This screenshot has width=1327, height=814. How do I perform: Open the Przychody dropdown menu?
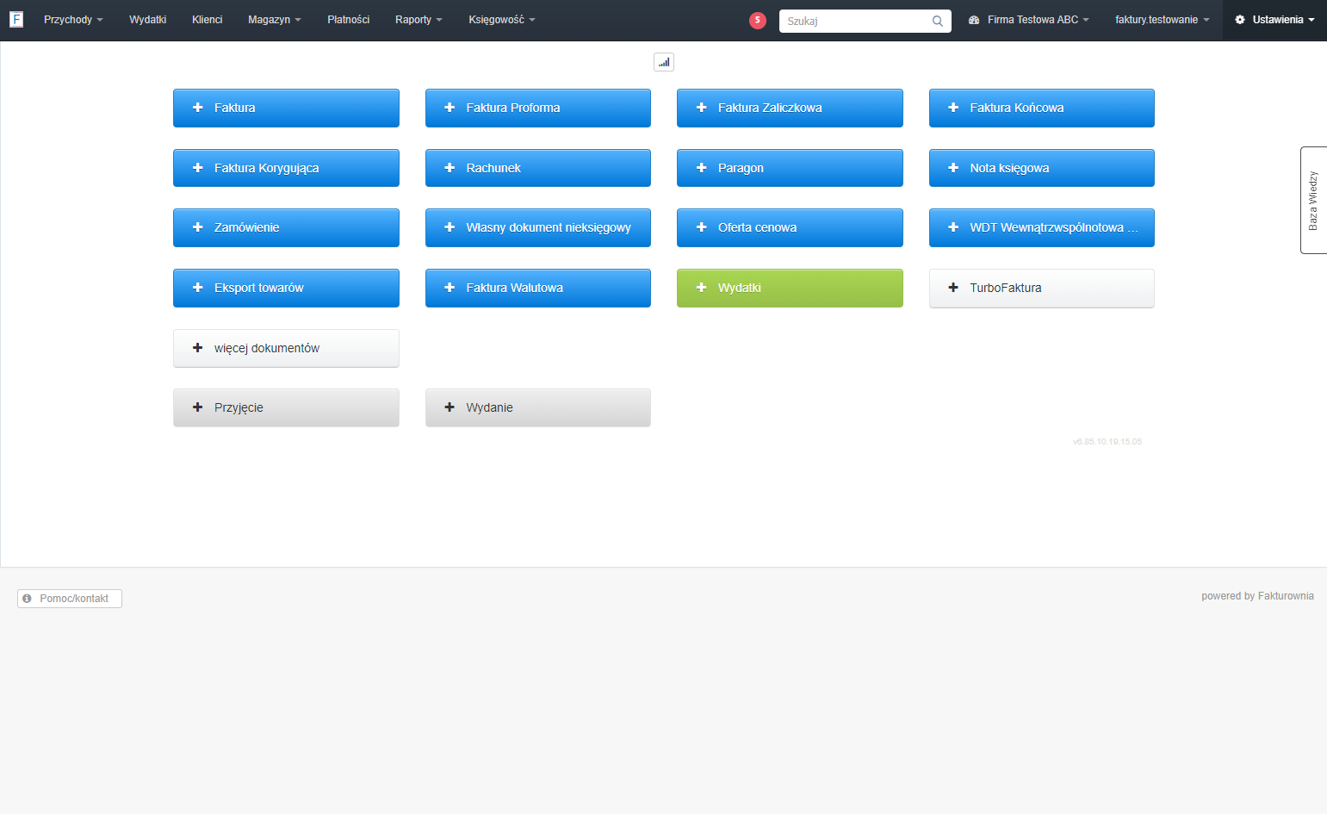[x=73, y=20]
